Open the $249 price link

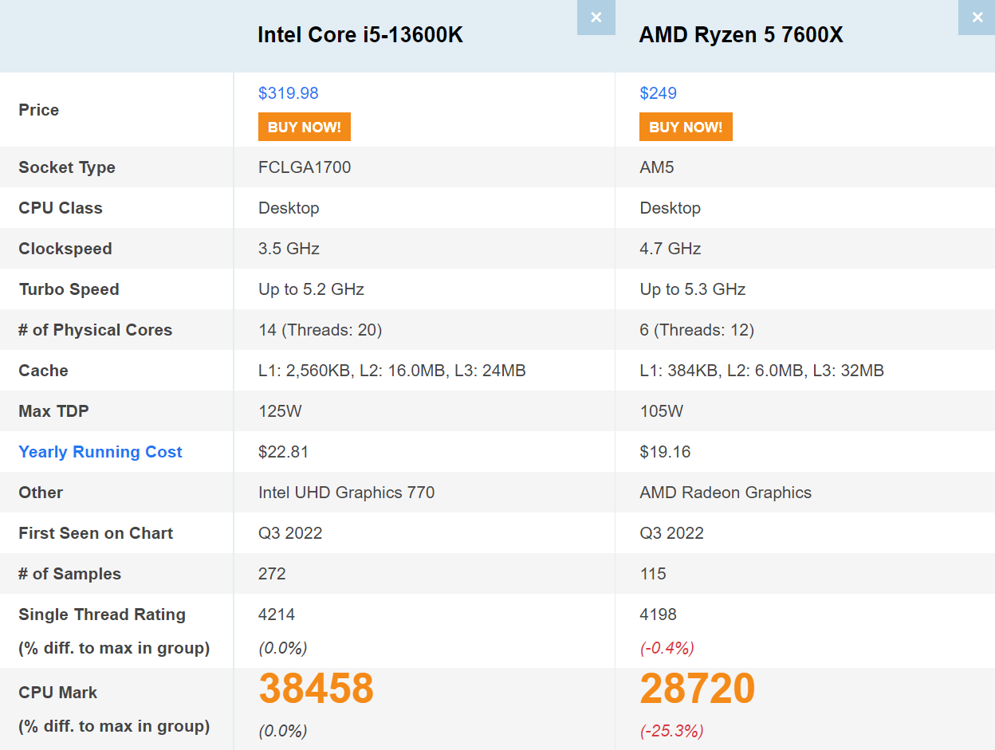[659, 93]
